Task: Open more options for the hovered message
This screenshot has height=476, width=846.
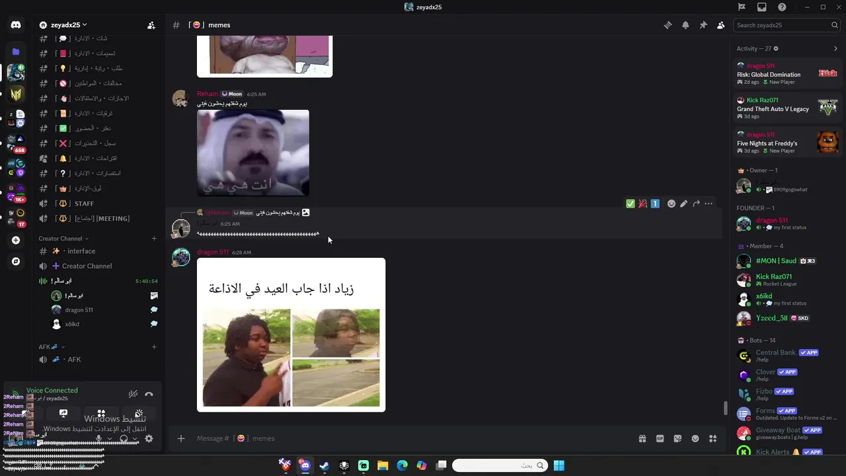Action: pos(709,204)
